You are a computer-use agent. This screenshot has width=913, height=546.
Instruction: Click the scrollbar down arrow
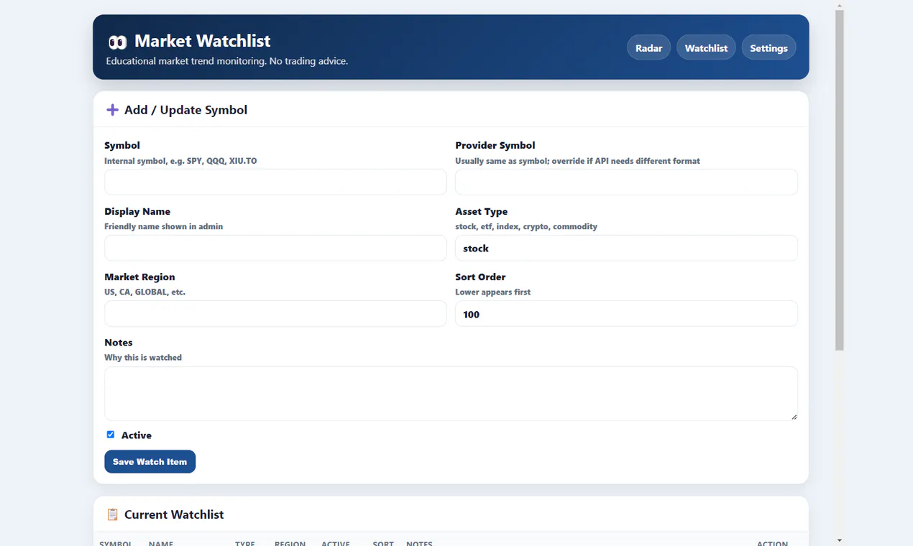click(x=839, y=540)
